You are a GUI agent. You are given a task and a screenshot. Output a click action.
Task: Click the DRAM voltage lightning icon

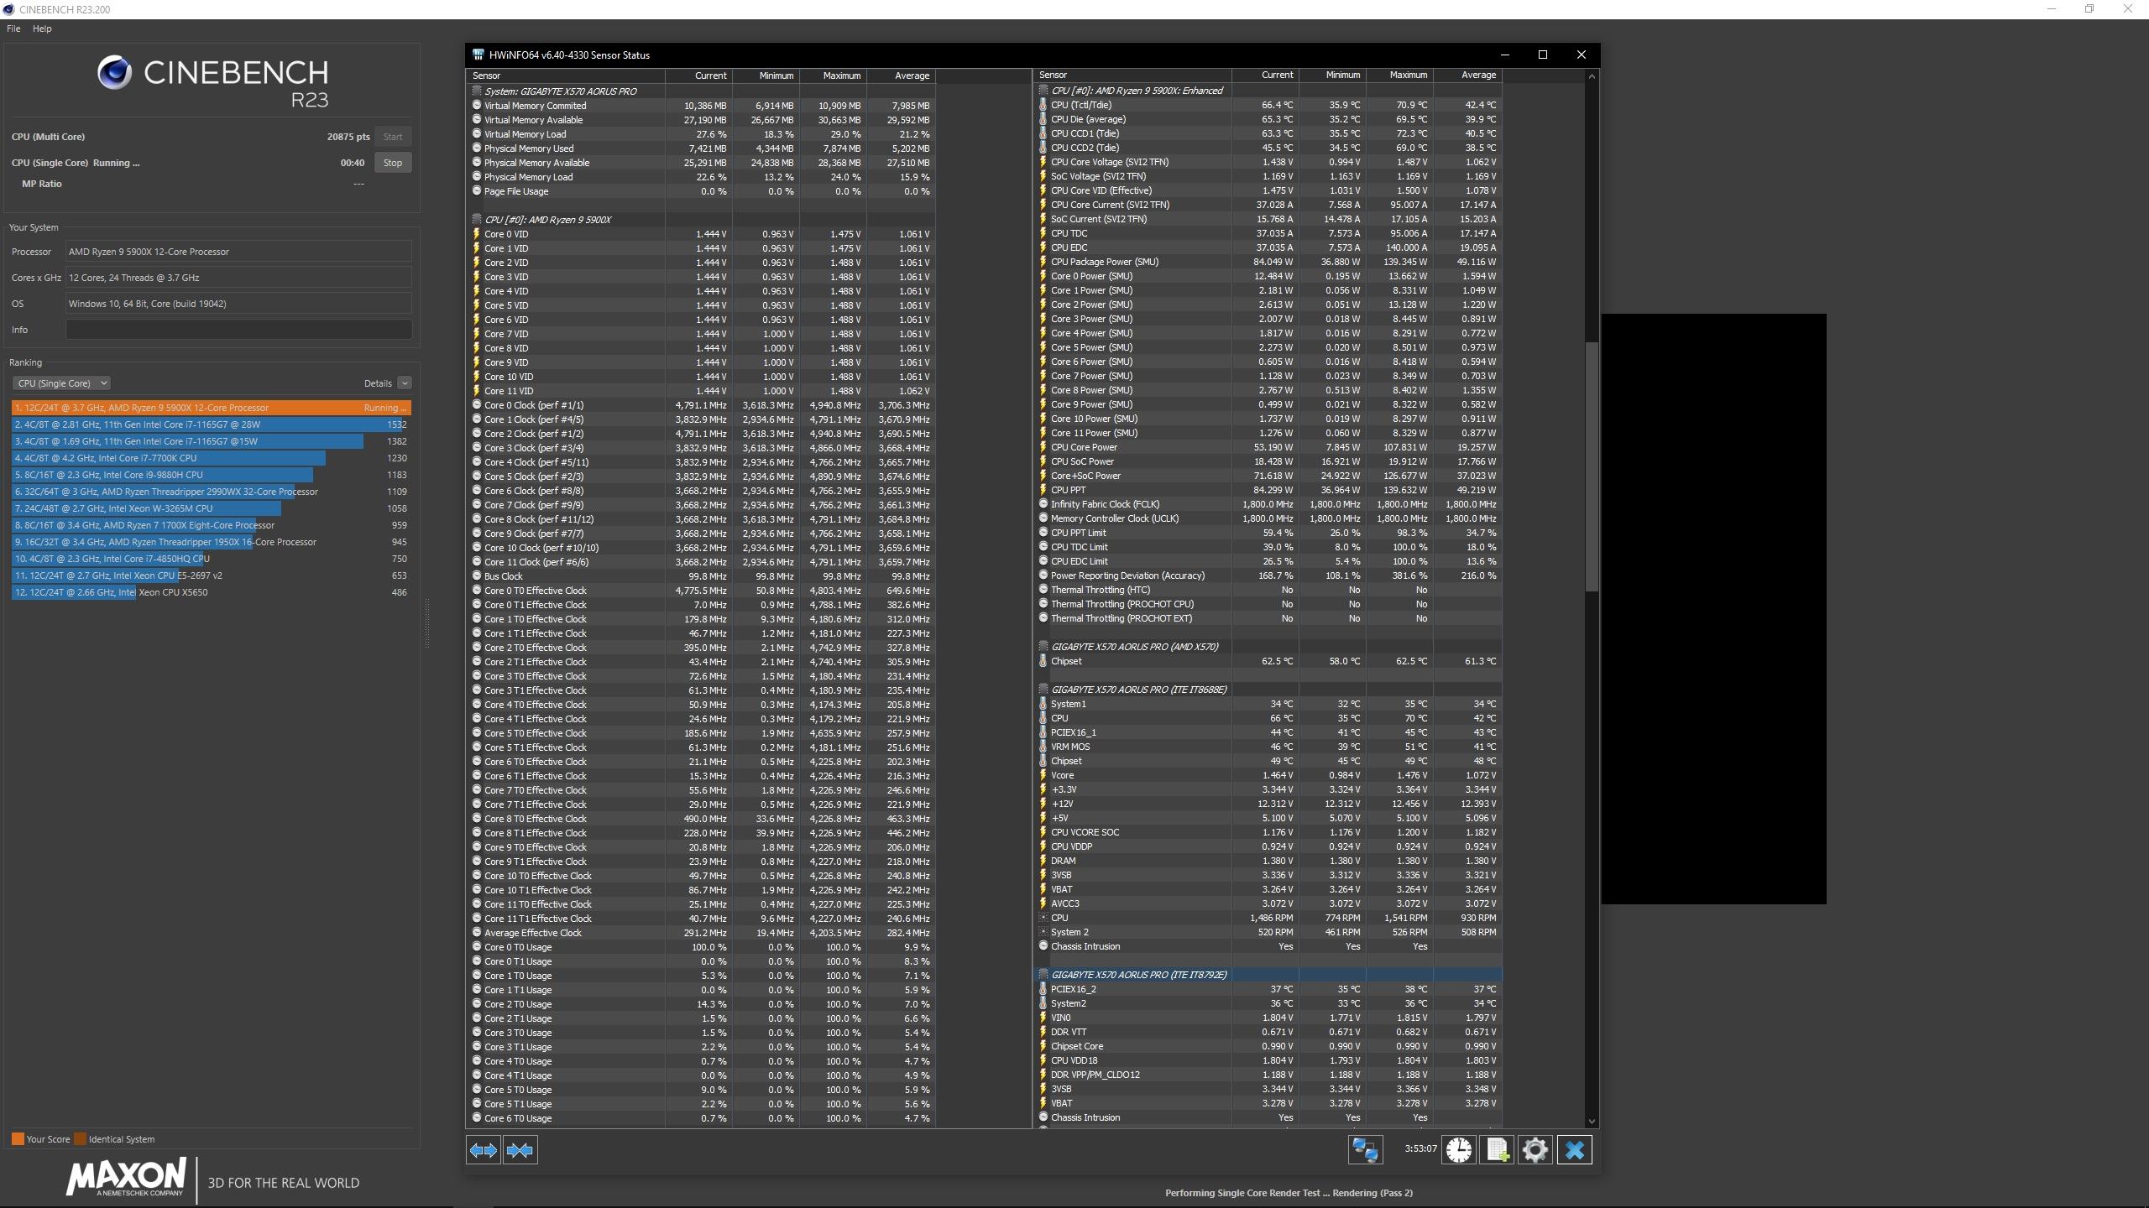coord(1043,861)
